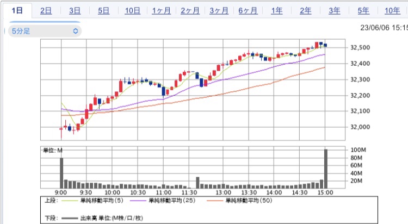408x224 pixels.
Task: Click the 10:00 time axis label
Action: point(112,192)
